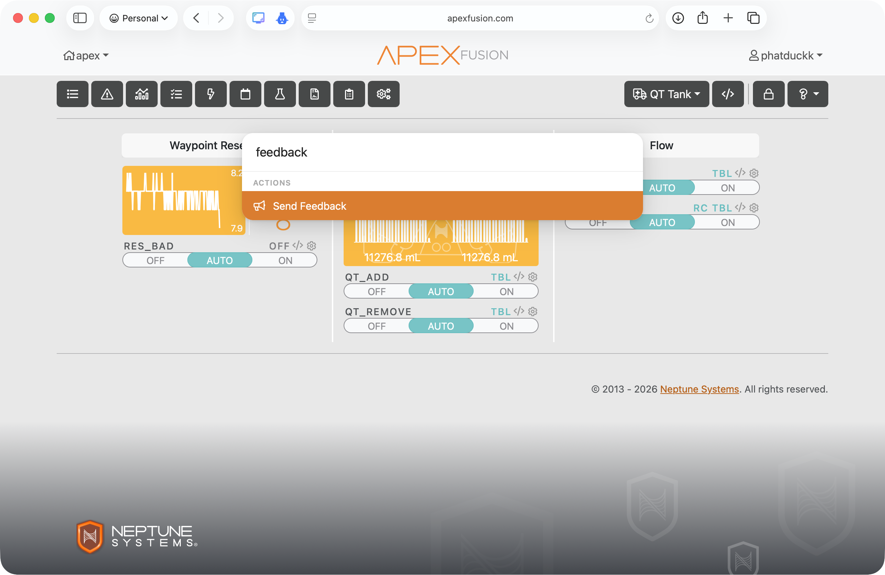885x575 pixels.
Task: Expand the help question mark dropdown
Action: tap(808, 94)
